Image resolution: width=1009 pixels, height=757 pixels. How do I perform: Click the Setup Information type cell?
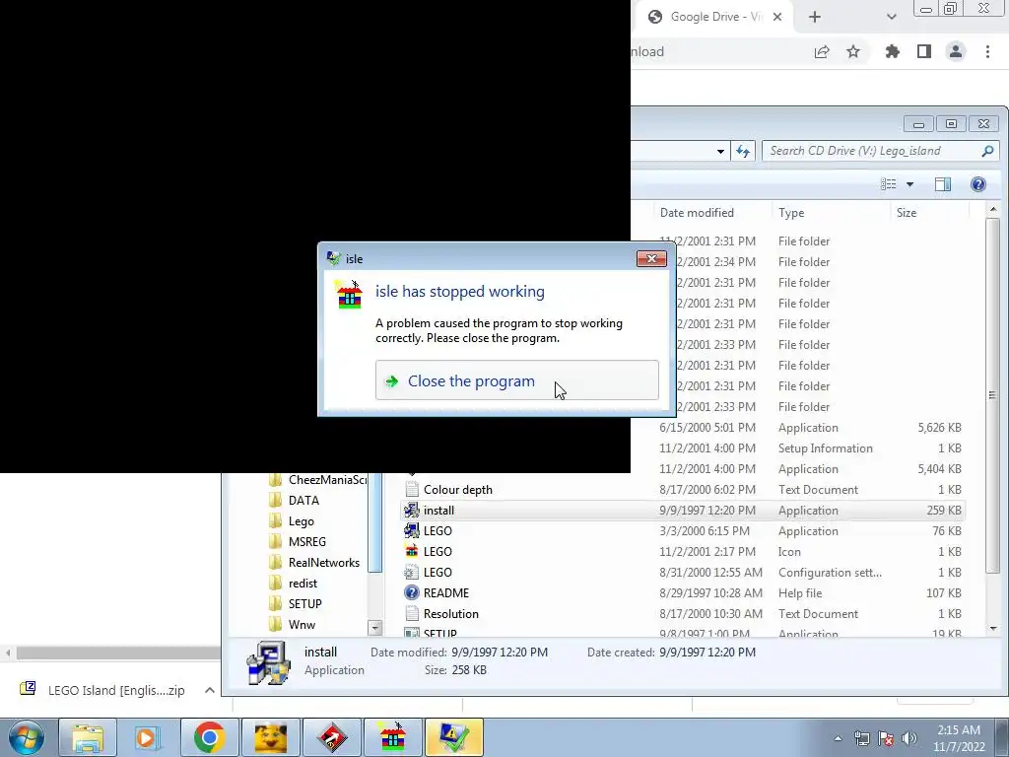826,448
